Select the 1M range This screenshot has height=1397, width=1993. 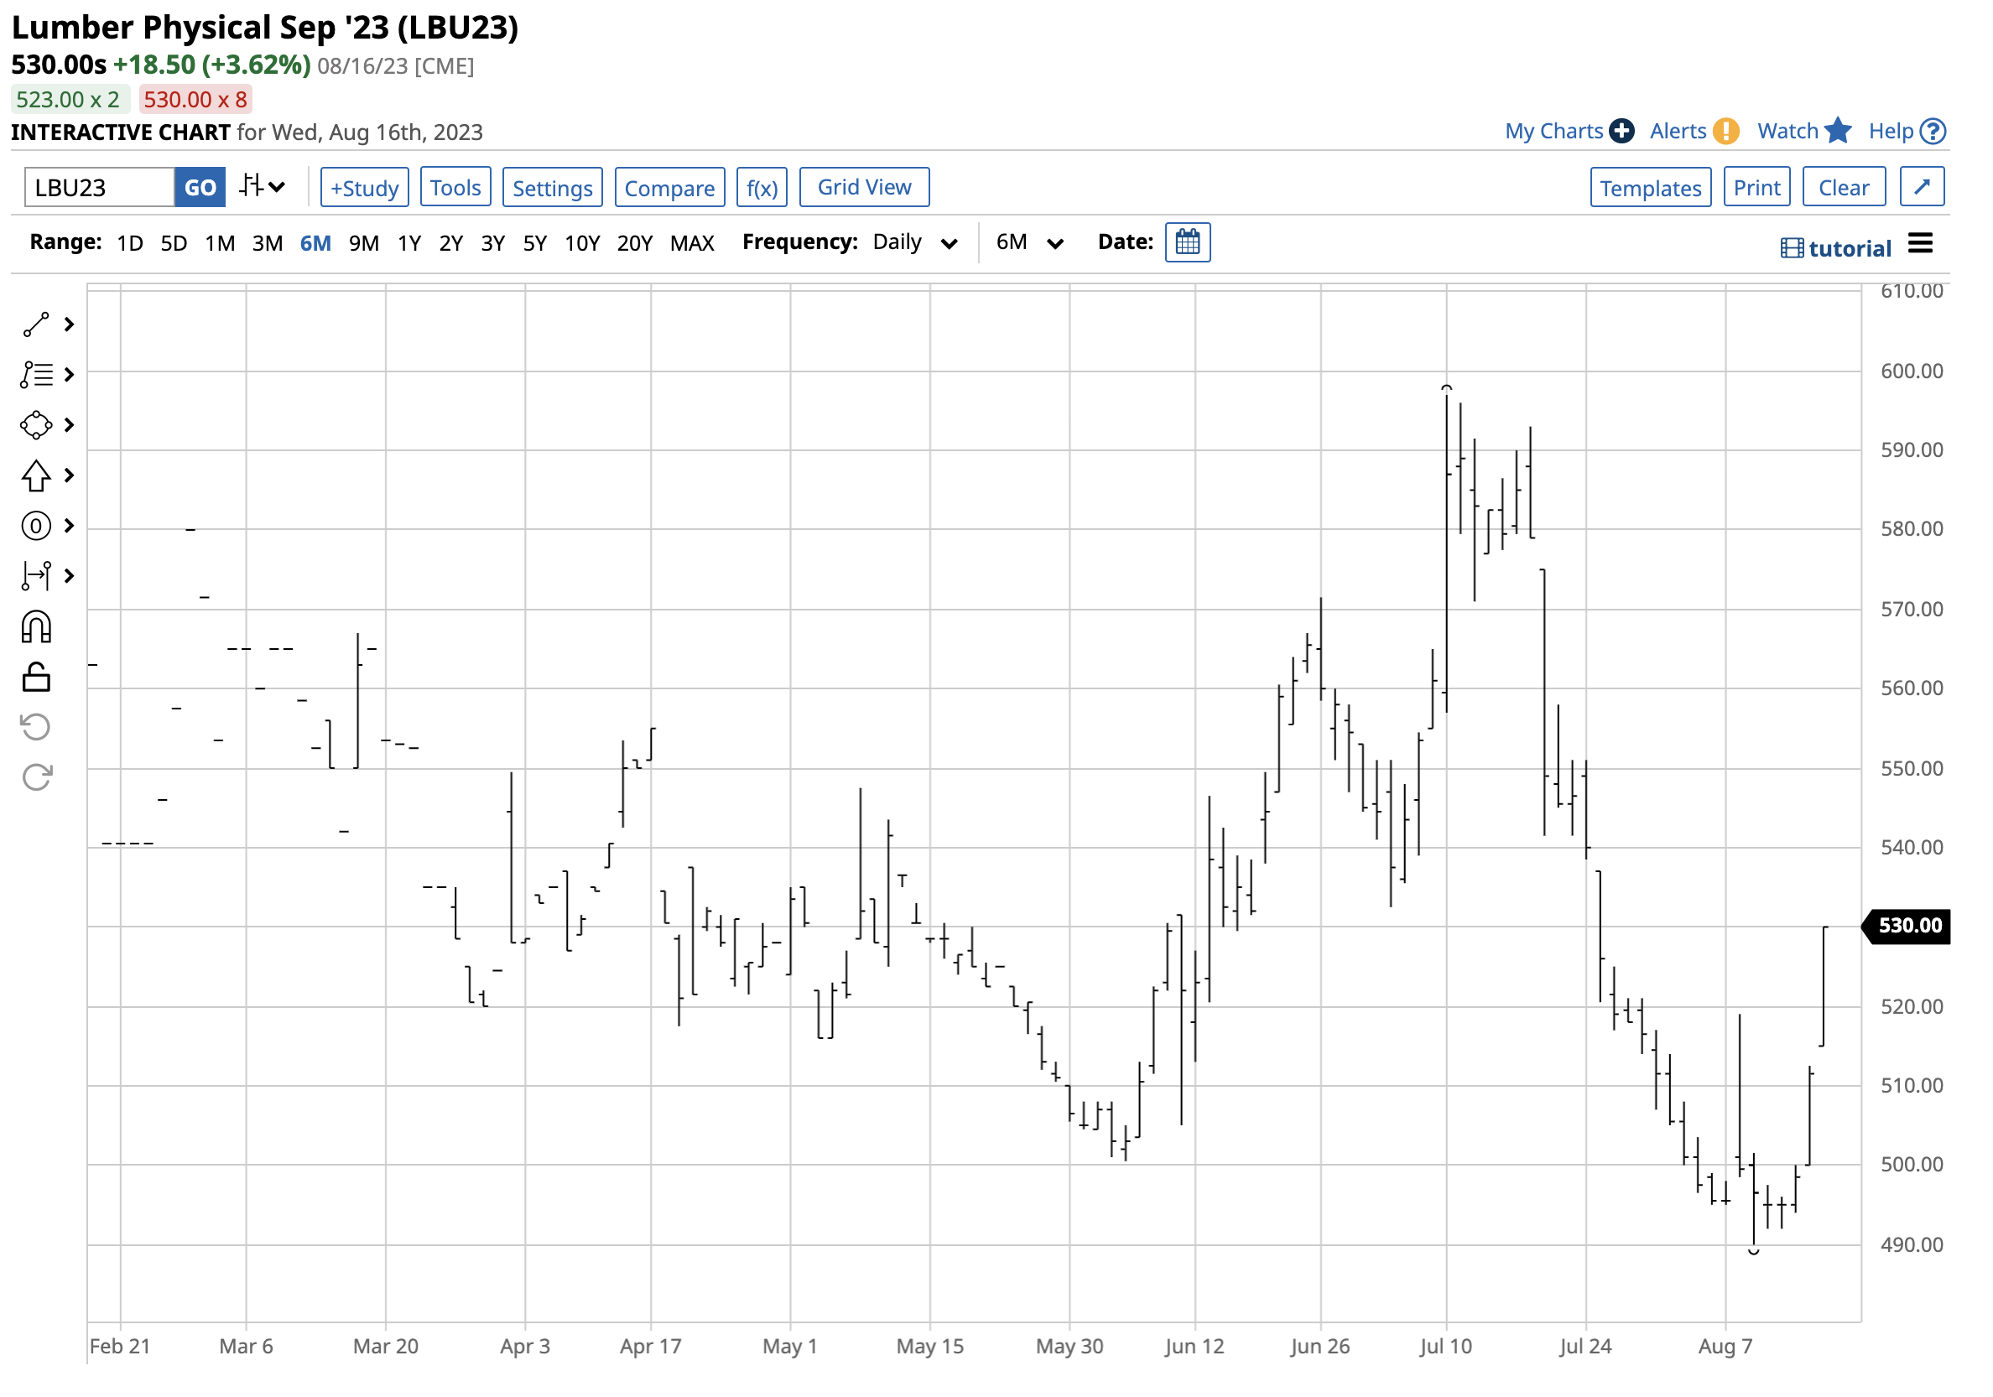[220, 243]
